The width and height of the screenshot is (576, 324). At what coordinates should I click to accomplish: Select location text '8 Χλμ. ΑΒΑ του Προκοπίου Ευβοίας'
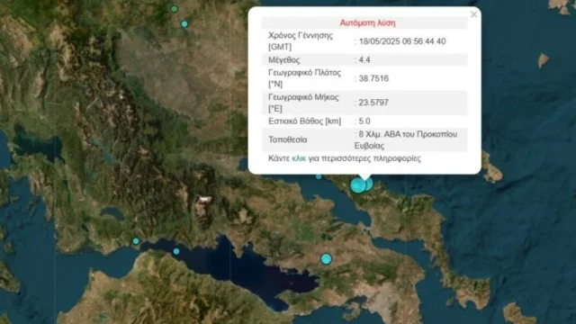(406, 140)
